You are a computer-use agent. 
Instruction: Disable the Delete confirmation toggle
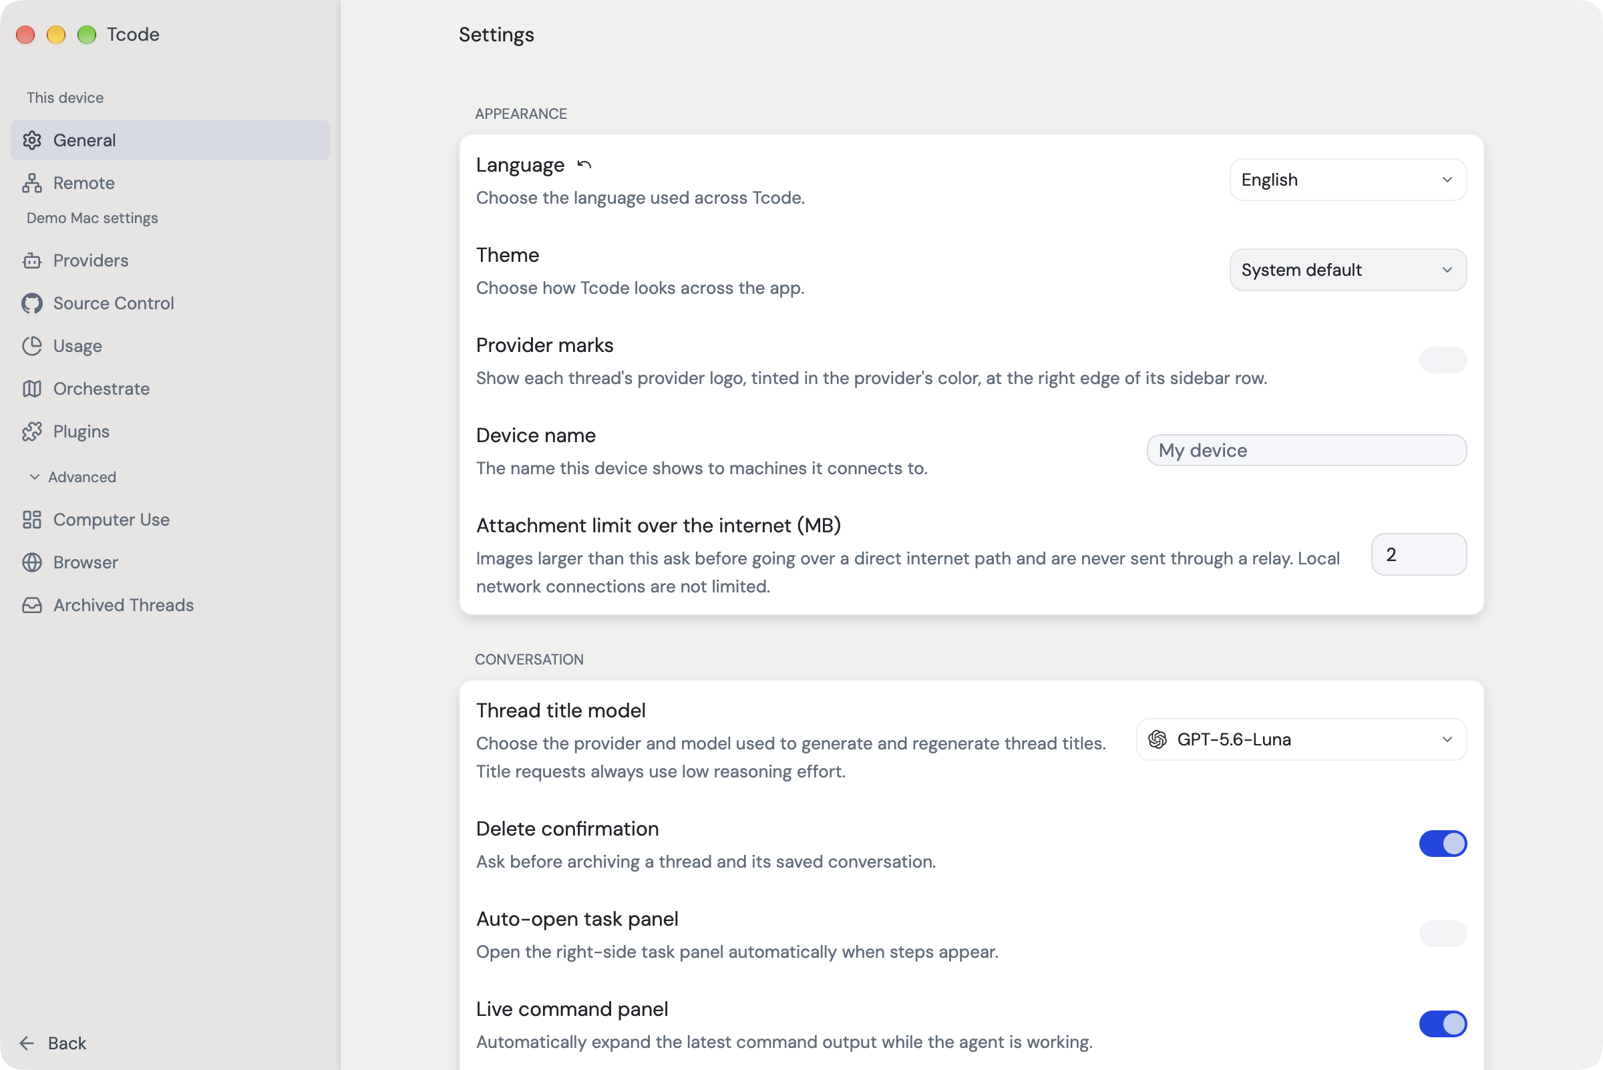pos(1443,844)
